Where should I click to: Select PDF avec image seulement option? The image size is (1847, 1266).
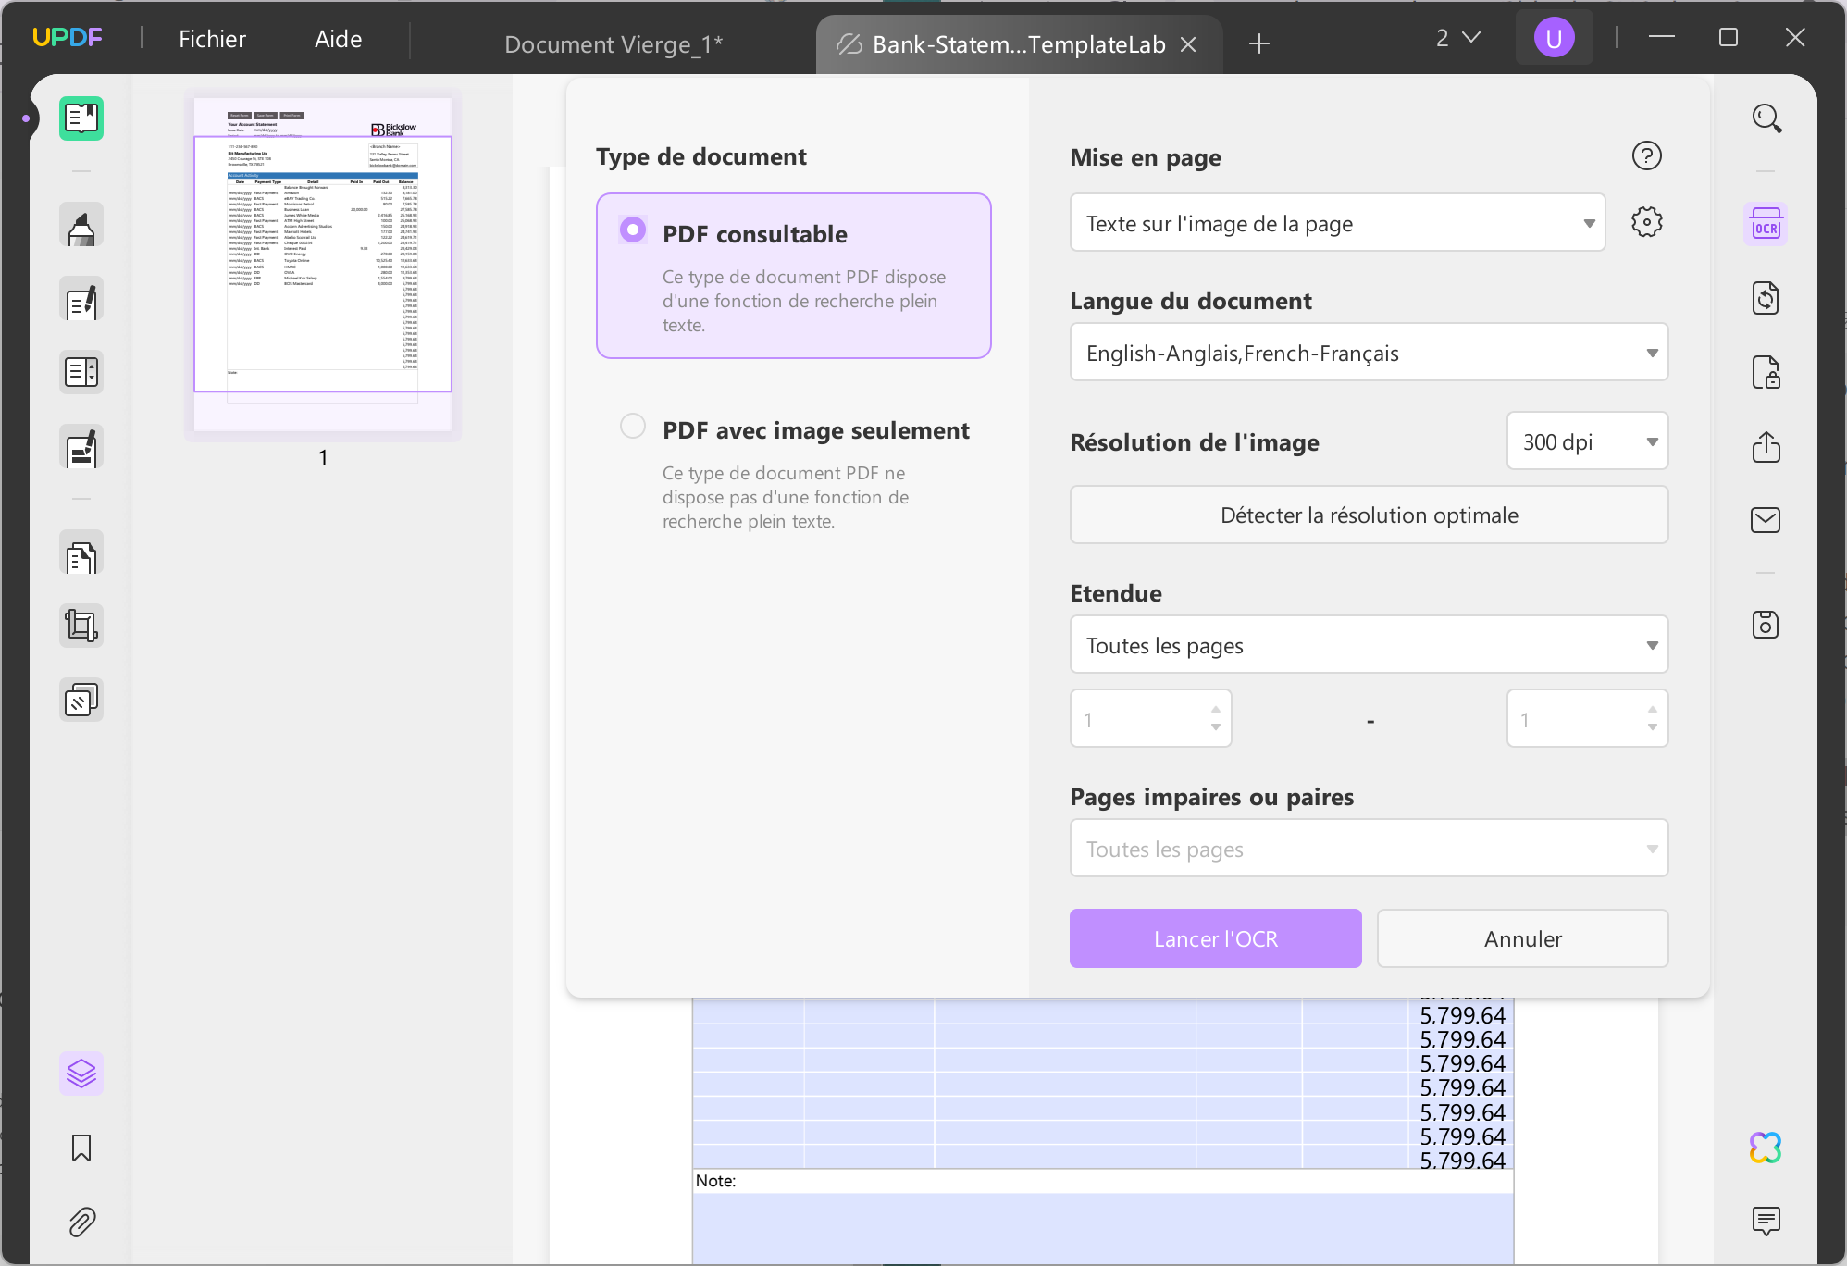(633, 426)
